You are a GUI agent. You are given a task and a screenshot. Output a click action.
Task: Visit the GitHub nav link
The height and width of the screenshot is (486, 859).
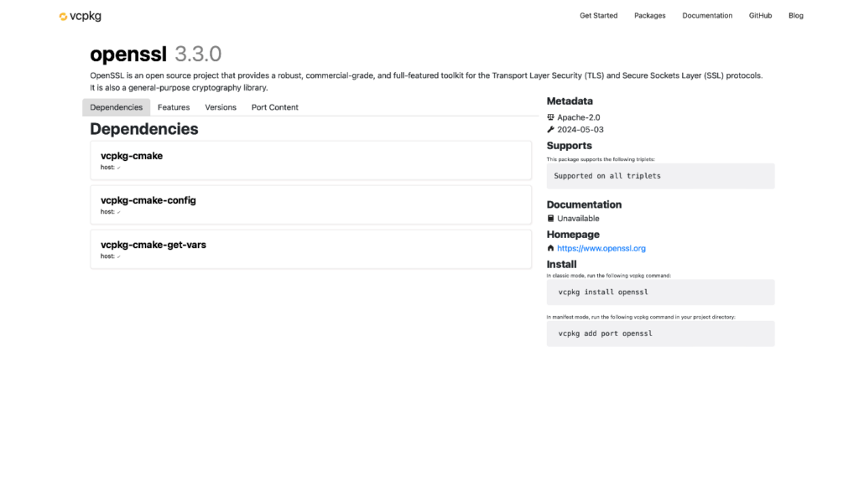[x=760, y=16]
